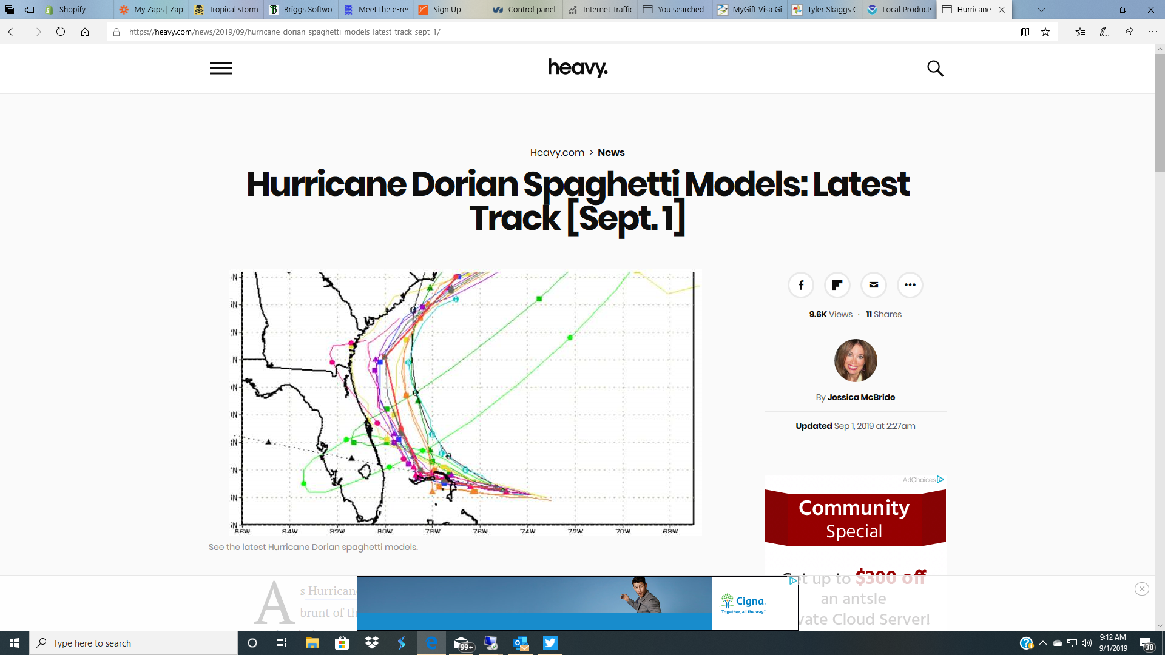Click the browser bookmark star icon
Screen dimensions: 1165x655
tap(1046, 32)
